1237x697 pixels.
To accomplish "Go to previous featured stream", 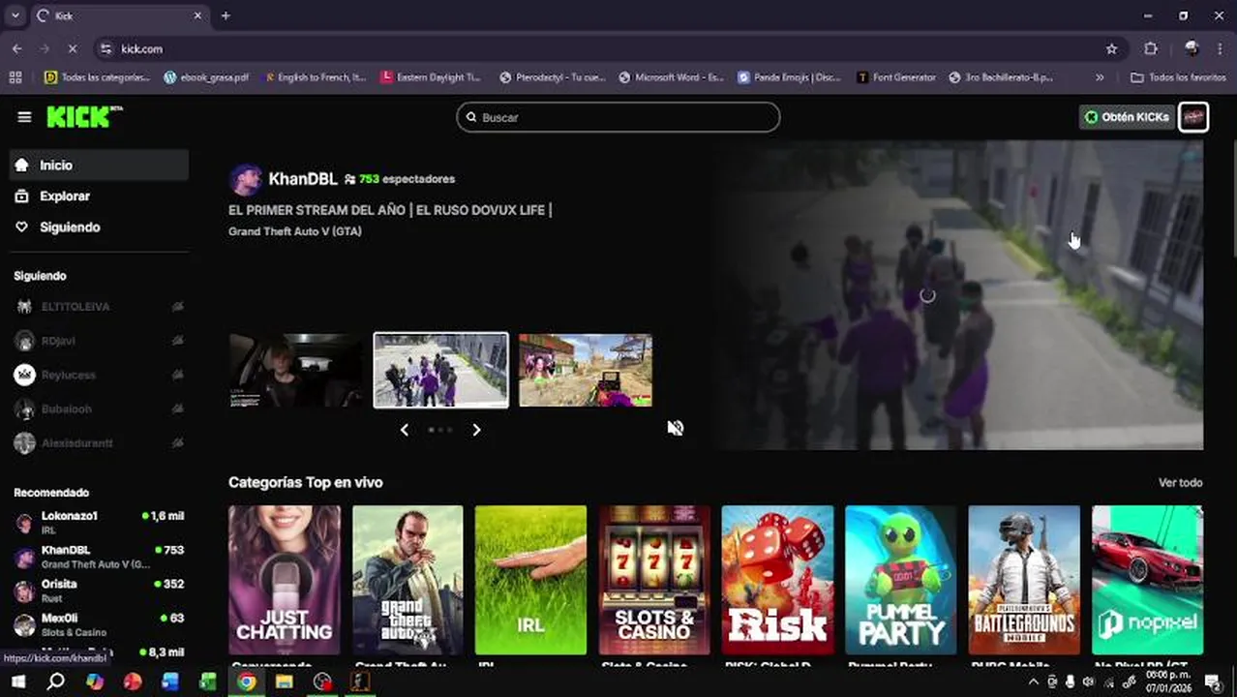I will click(405, 430).
